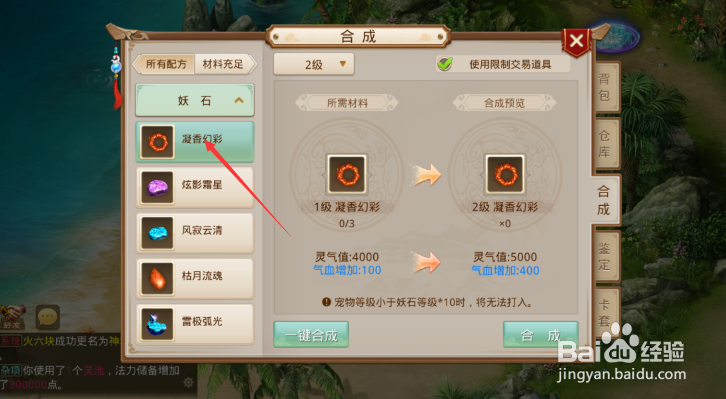Click the 2级 凝香幻彩 synthesis preview icon
Image resolution: width=726 pixels, height=399 pixels.
coord(505,174)
